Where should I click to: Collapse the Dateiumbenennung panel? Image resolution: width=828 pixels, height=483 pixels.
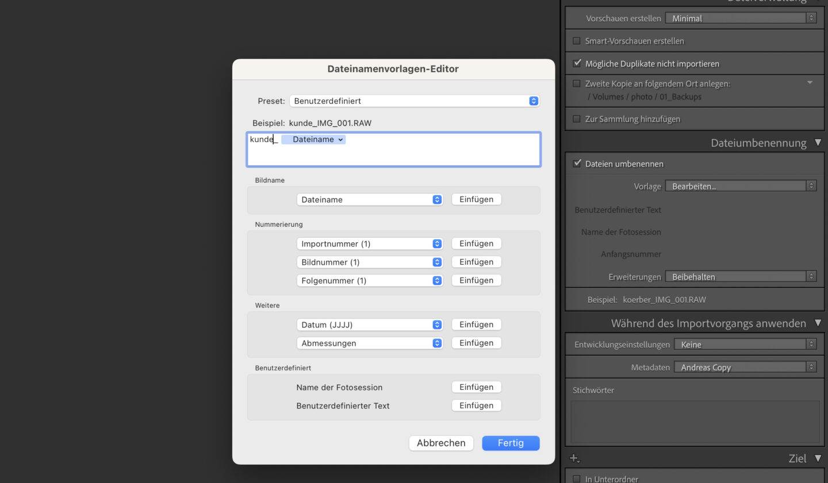818,142
